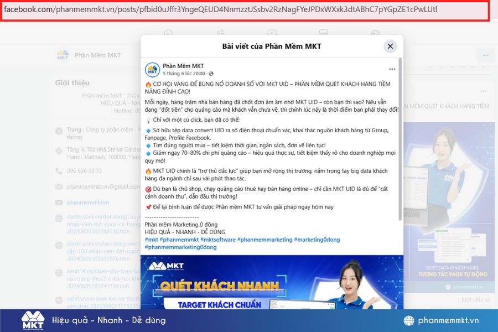Open the #mktsoftware hashtag
The image size is (498, 332).
coord(218,240)
